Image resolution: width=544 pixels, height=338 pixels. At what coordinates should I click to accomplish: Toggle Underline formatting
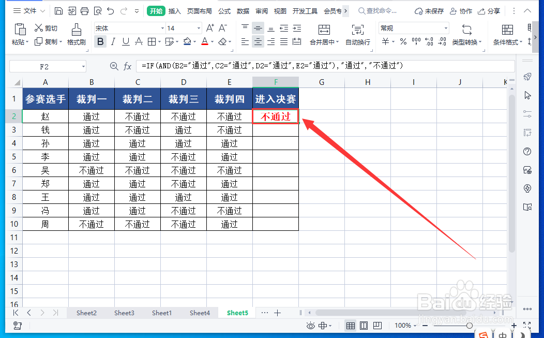[x=126, y=42]
